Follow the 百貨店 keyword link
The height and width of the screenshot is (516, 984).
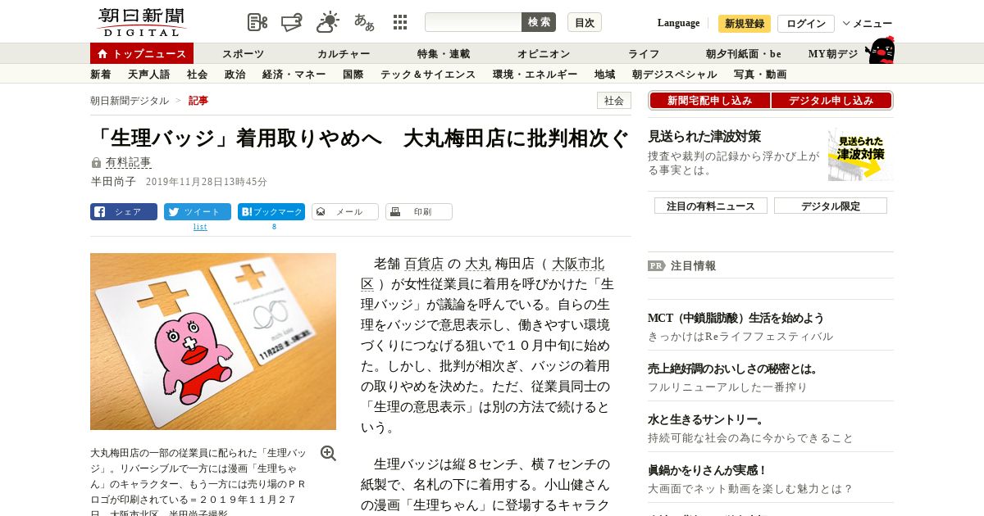tap(424, 264)
